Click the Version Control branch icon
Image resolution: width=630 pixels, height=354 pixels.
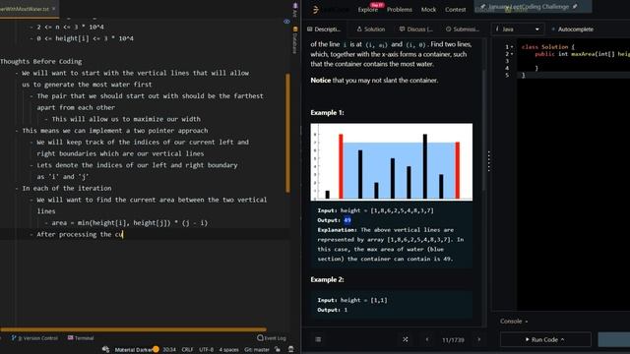click(14, 338)
